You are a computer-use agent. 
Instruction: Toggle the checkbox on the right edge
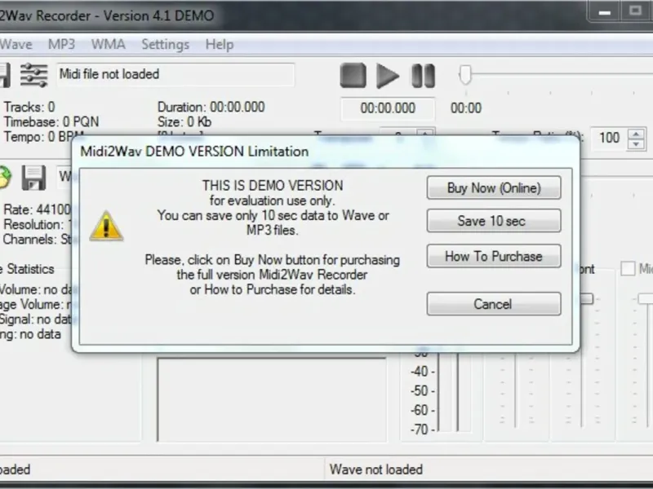(x=628, y=269)
